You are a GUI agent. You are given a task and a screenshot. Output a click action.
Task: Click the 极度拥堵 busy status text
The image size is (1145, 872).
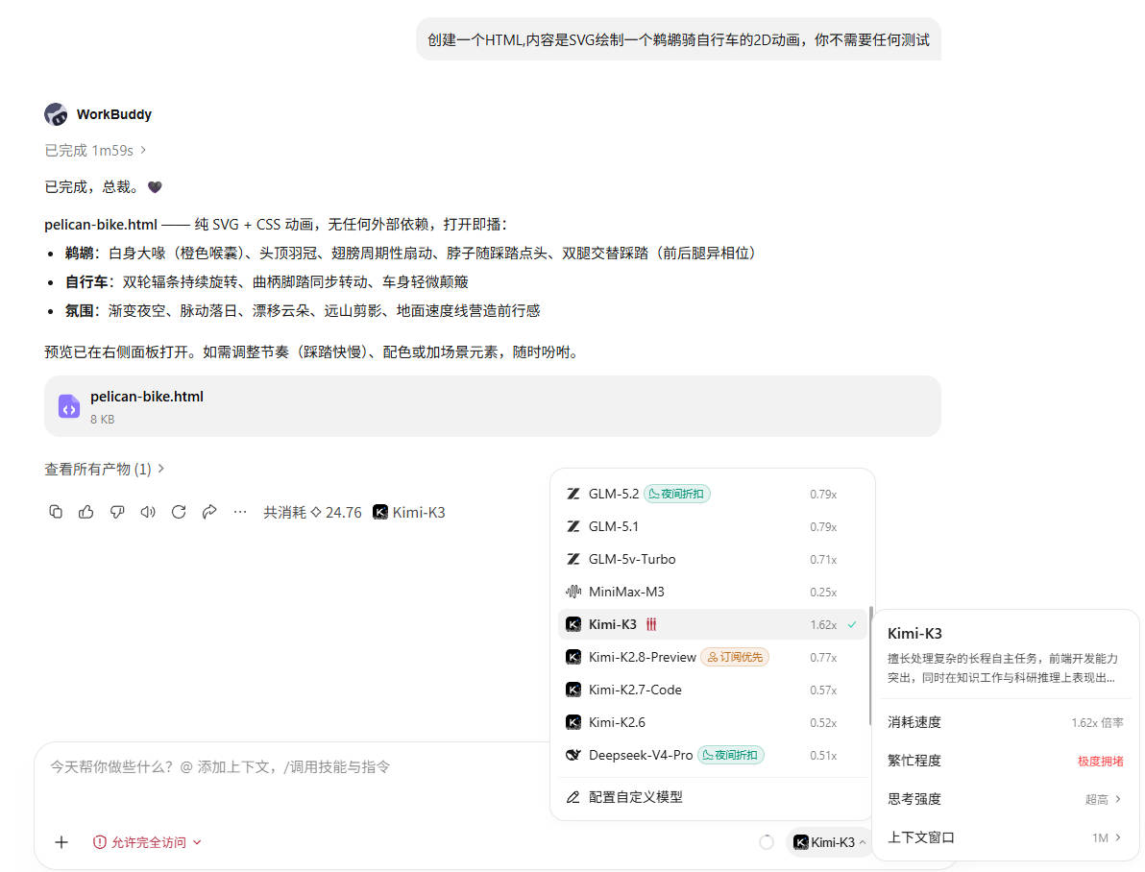[x=1101, y=761]
